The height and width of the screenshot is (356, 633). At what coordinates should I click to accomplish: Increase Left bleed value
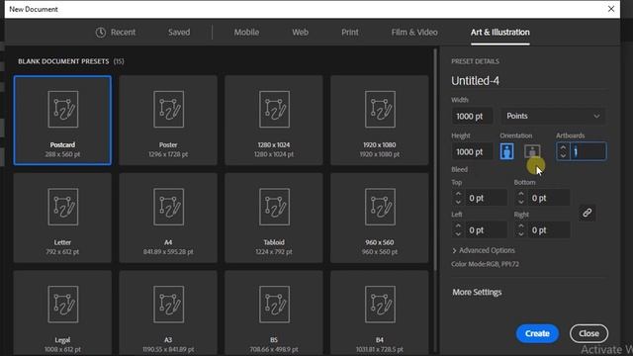click(x=458, y=226)
